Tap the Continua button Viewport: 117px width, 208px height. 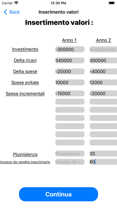[x=59, y=194]
